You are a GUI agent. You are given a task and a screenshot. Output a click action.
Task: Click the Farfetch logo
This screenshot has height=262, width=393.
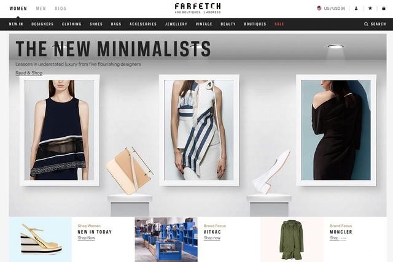(198, 8)
